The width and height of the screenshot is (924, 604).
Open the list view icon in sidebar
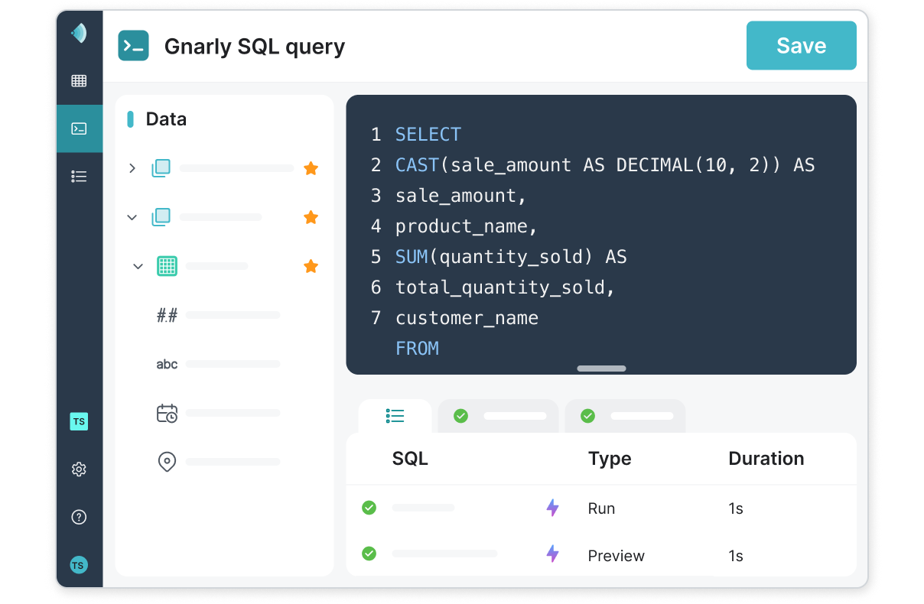coord(79,177)
